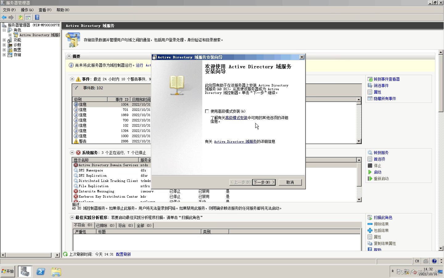The image size is (444, 278).
Task: Switch to the All results tab
Action: (144, 225)
